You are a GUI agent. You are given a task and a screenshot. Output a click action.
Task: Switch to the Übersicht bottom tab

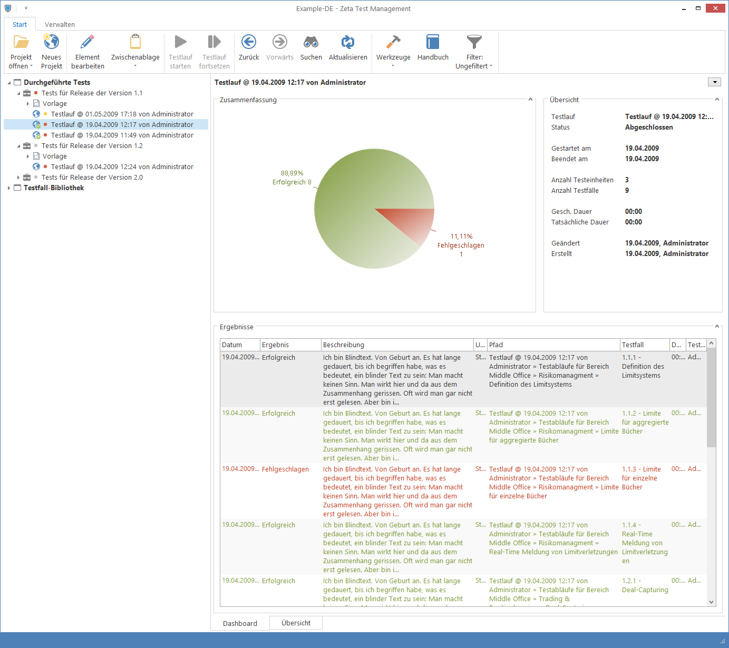[x=296, y=623]
